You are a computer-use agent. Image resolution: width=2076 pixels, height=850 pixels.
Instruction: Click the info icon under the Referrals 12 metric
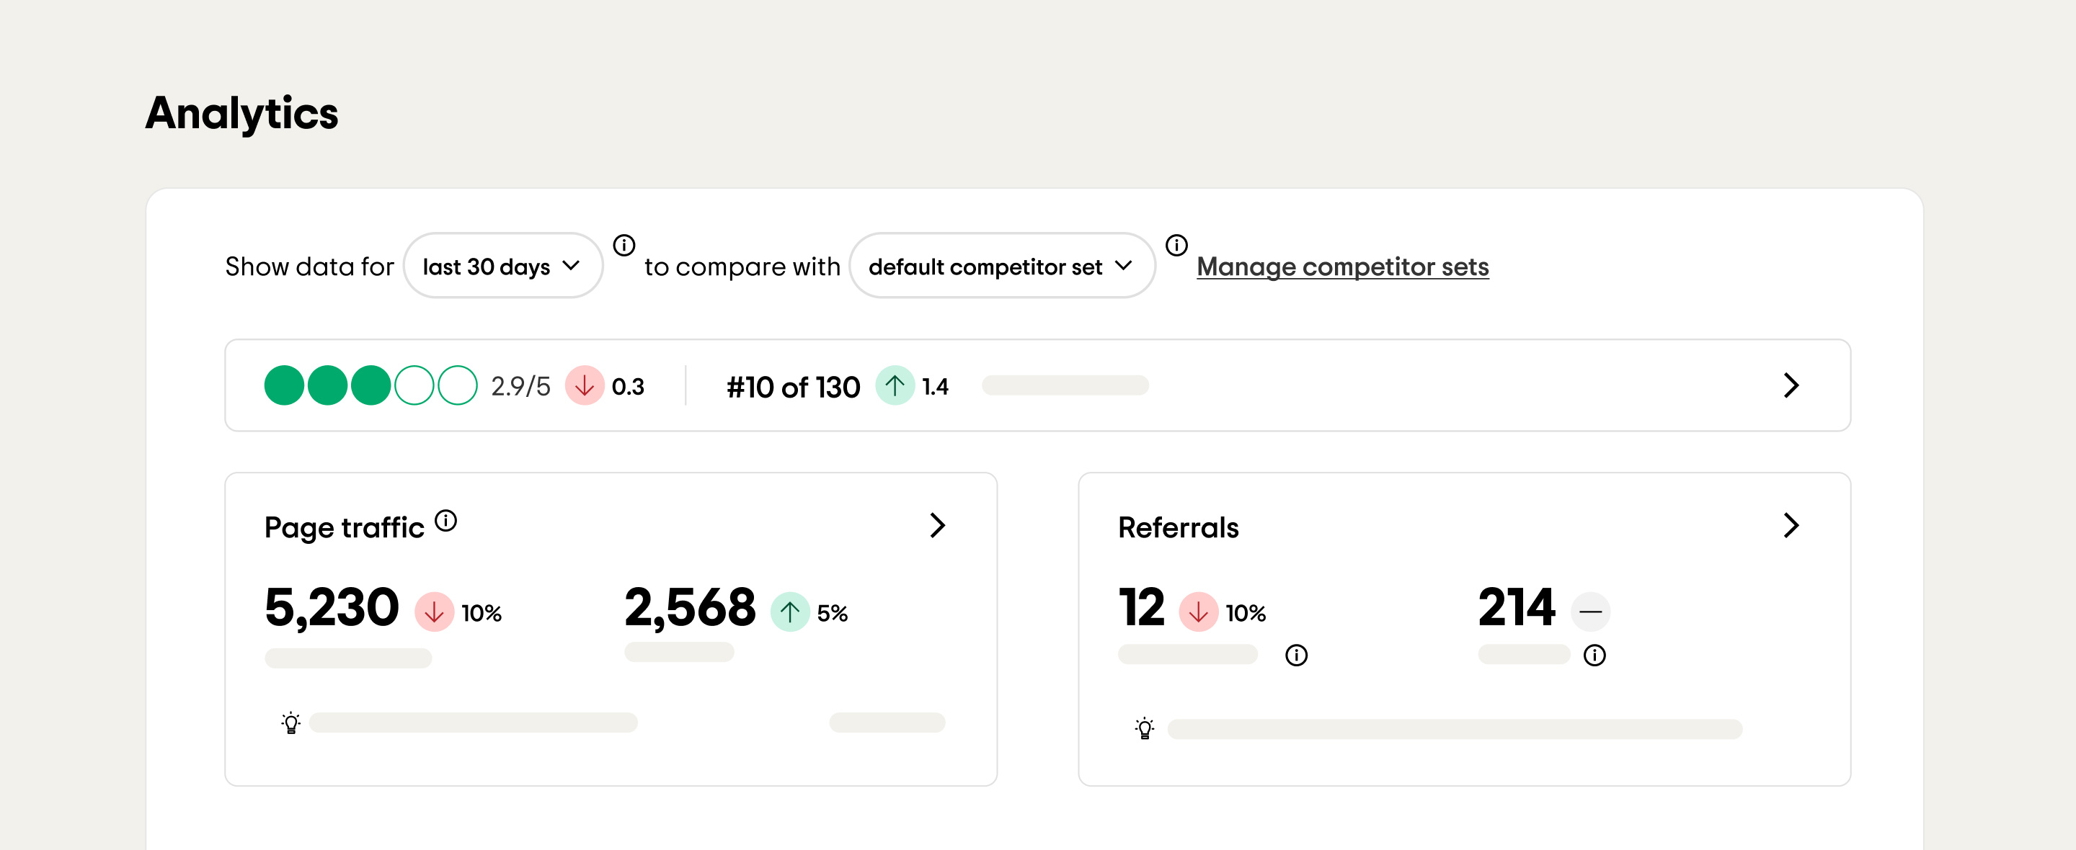1297,655
